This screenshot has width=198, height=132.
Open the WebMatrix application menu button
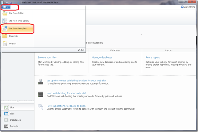coord(6,7)
